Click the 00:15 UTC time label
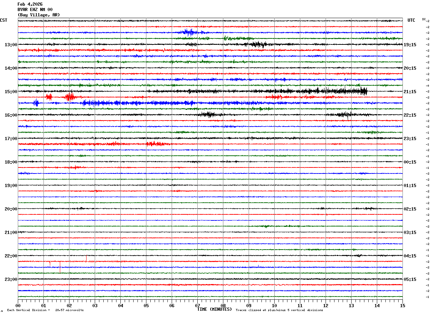The width and height of the screenshot is (431, 315). (x=410, y=162)
